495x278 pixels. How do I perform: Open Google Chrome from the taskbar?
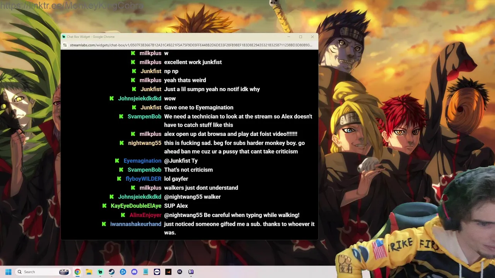(x=77, y=272)
